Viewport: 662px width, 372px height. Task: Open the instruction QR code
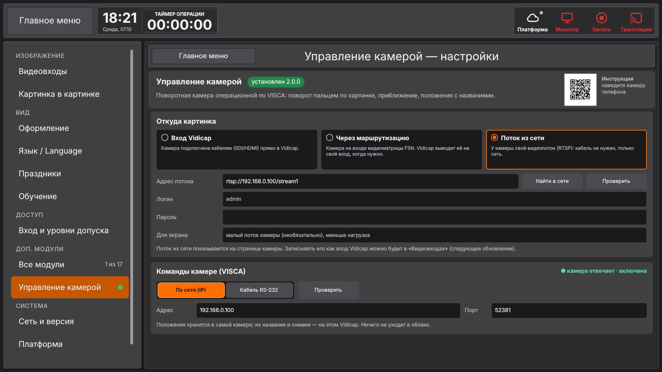tap(580, 90)
